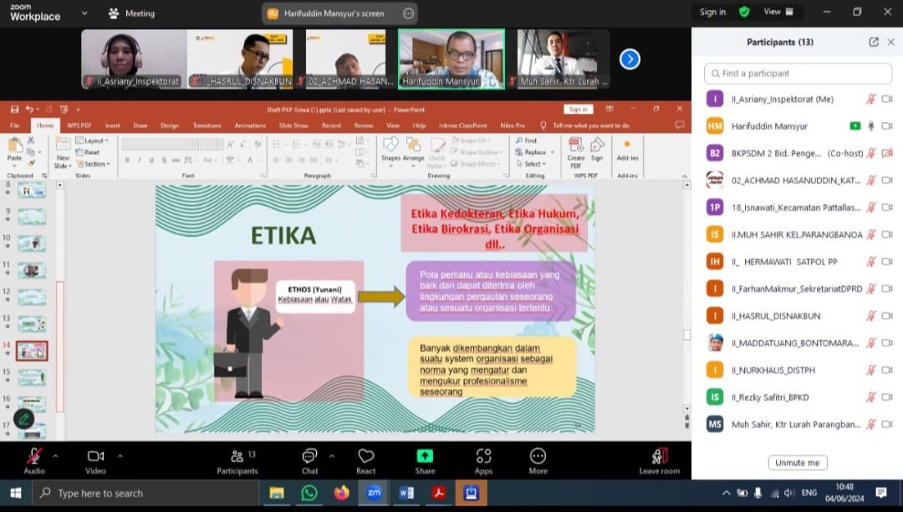Open PowerPoint Slide Show tab
This screenshot has height=512, width=903.
pyautogui.click(x=293, y=125)
